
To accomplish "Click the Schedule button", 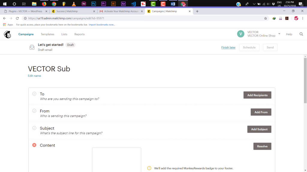I will click(249, 47).
